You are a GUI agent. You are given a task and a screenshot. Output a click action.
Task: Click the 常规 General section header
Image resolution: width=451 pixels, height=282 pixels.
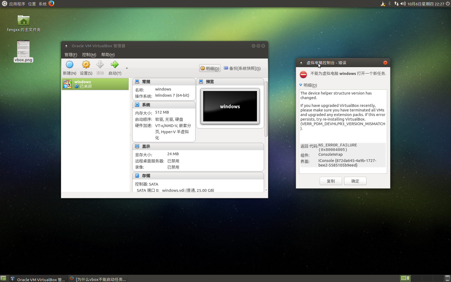click(x=164, y=82)
